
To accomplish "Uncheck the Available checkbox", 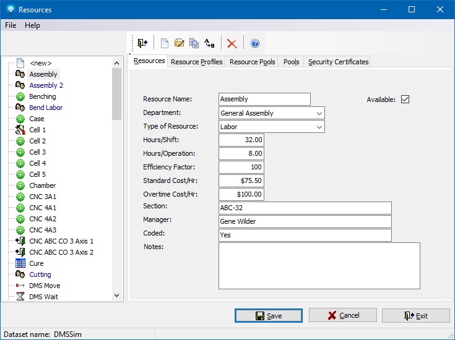I will tap(405, 100).
